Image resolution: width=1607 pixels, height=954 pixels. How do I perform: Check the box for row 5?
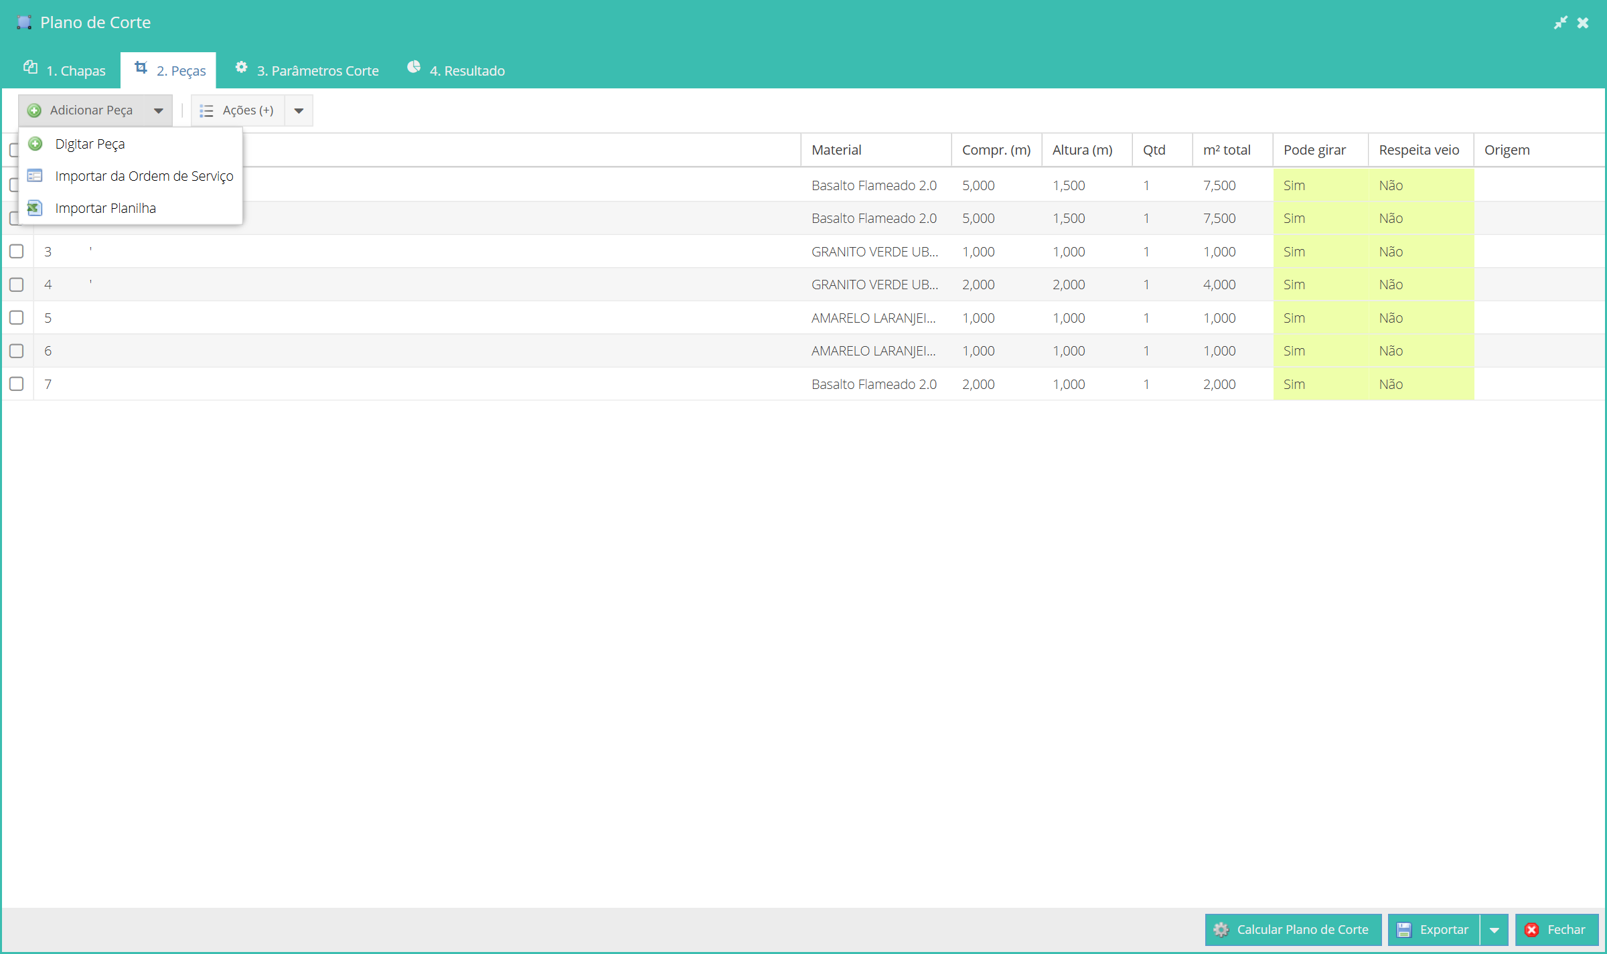pyautogui.click(x=17, y=317)
